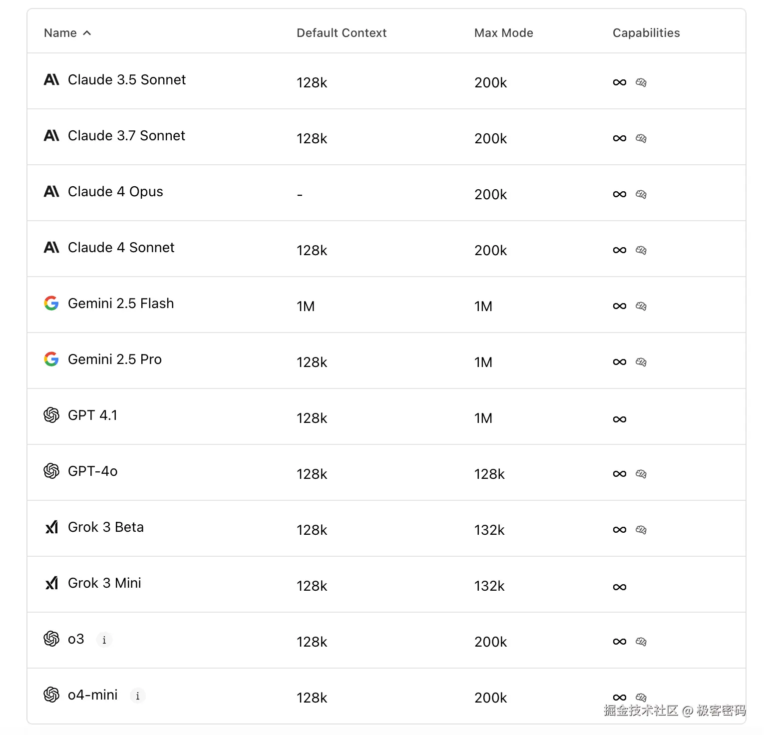Screen dimensions: 764x735
Task: Click the brain thinking icon for GPT-4o
Action: (x=641, y=474)
